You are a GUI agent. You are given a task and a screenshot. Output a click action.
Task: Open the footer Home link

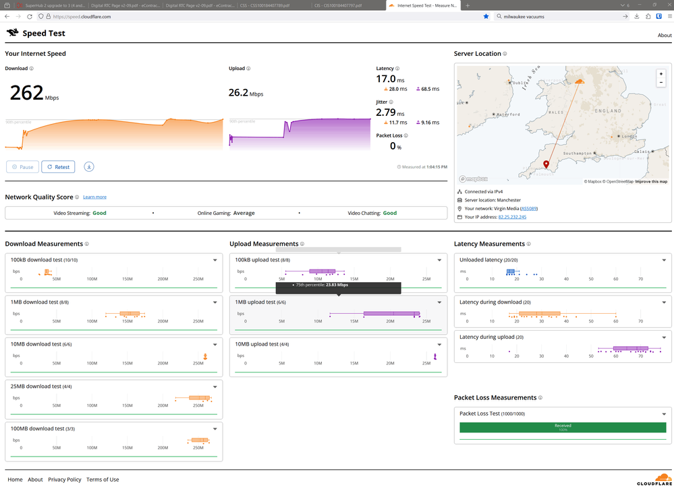click(15, 480)
